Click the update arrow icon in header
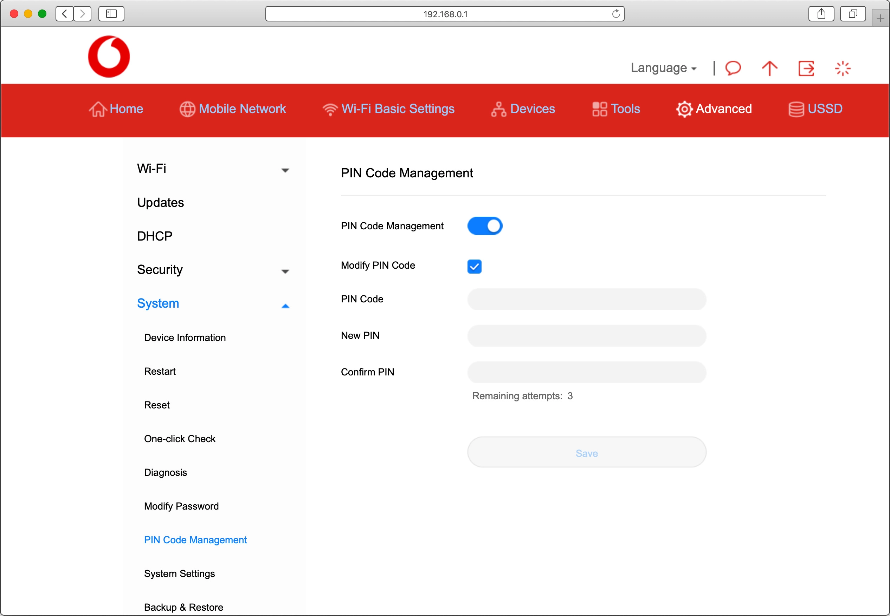890x616 pixels. [x=769, y=68]
